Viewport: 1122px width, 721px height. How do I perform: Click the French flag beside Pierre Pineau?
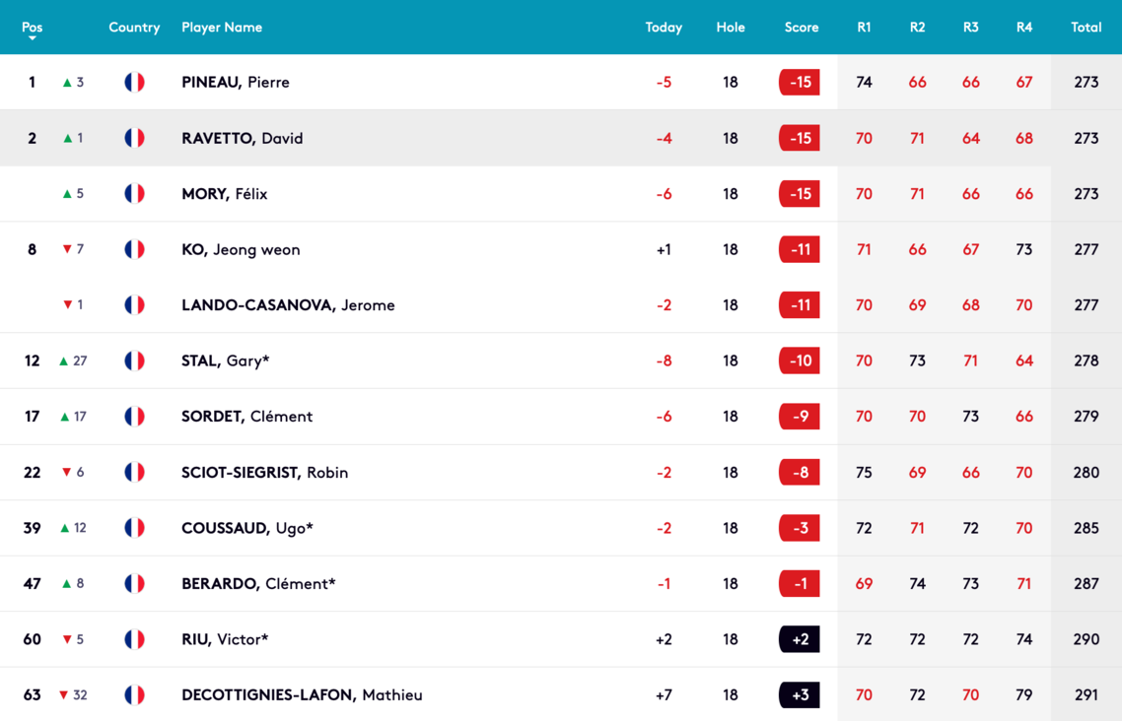tap(134, 82)
